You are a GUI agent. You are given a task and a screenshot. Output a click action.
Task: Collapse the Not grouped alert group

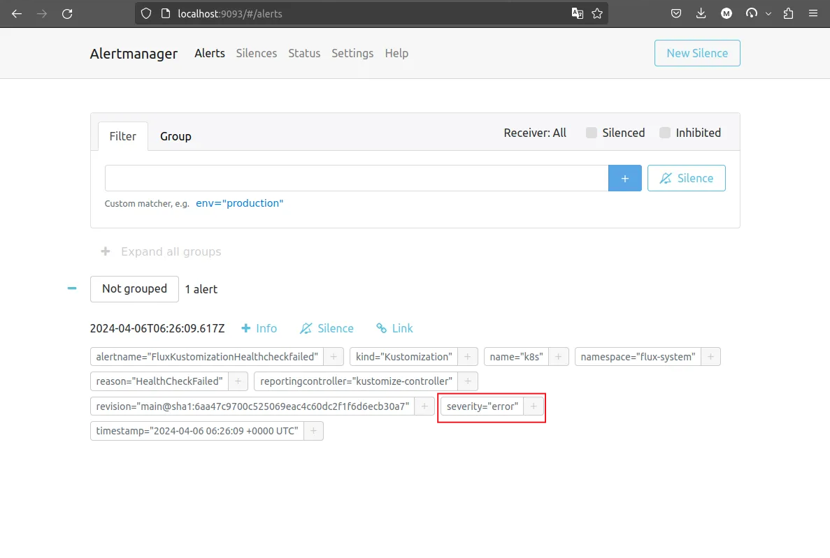pos(71,288)
